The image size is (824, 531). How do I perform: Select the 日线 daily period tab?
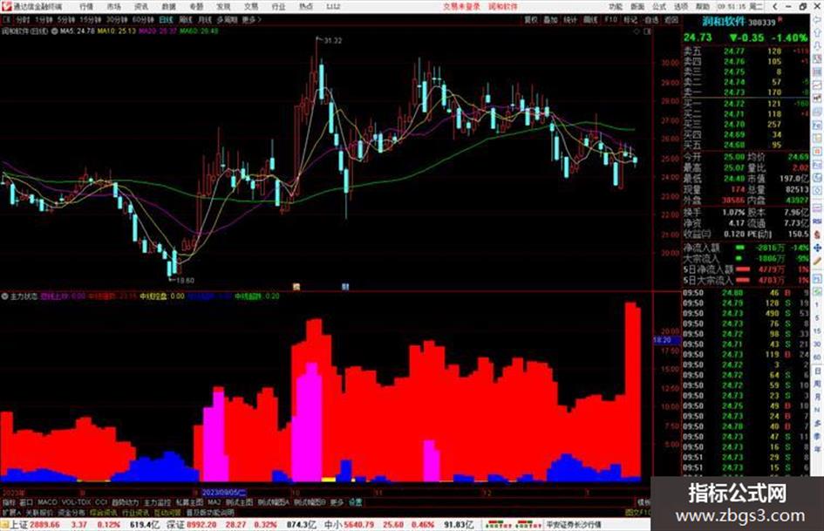coord(166,19)
